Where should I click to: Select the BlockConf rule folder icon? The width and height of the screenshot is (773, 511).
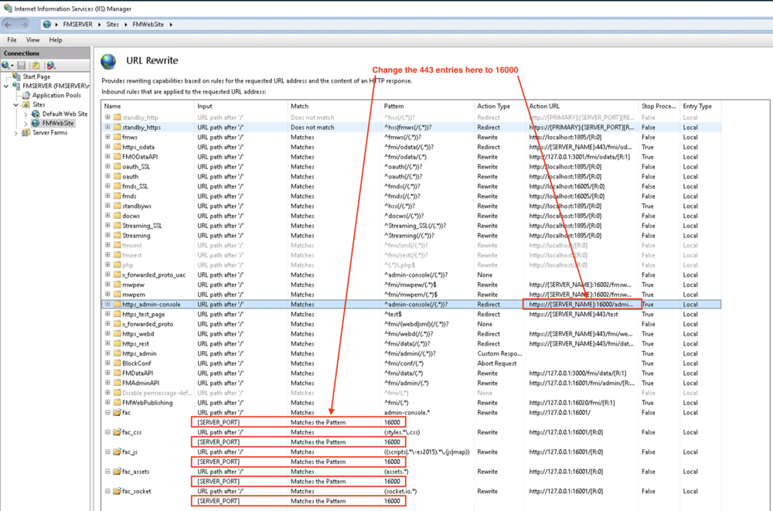117,363
